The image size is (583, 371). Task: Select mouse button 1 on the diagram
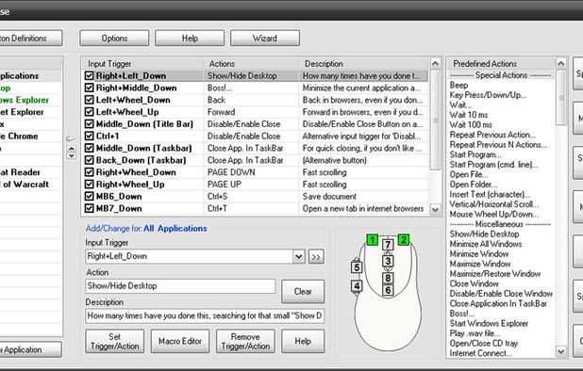(373, 240)
